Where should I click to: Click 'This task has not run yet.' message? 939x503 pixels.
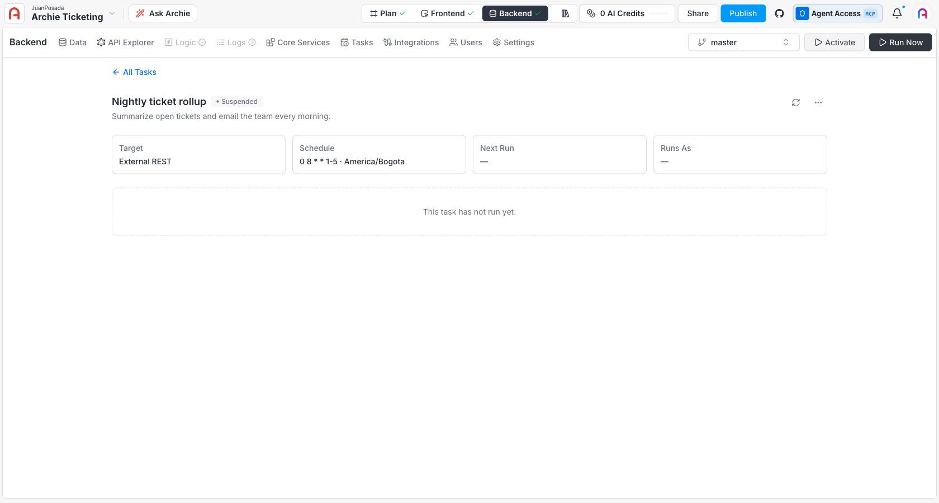[x=469, y=212]
